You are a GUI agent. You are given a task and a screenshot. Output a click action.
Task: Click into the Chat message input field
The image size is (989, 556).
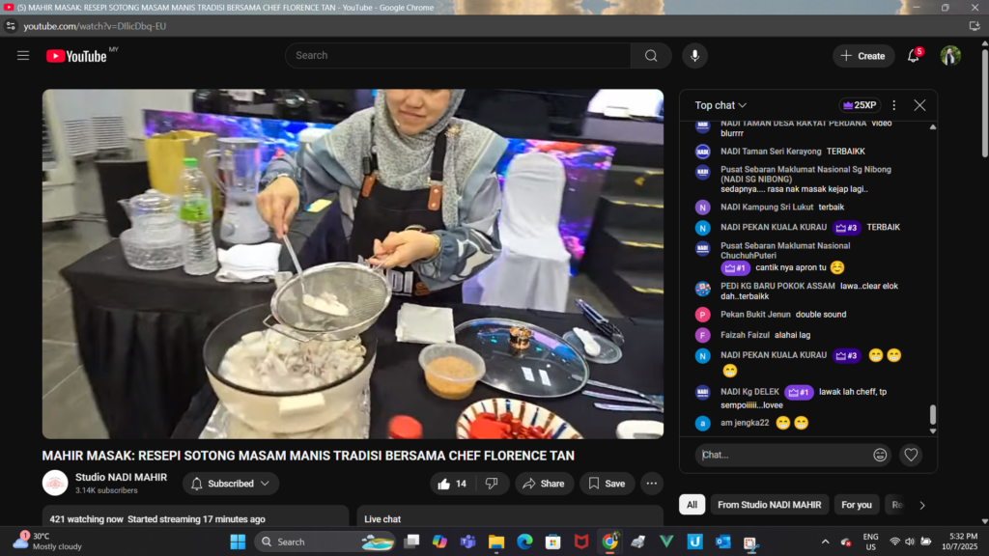coord(780,455)
